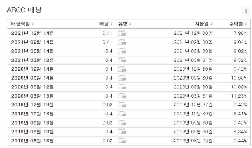Select the ex-dividend date 2020년 03월 13일
The height and width of the screenshot is (148, 252).
[33, 96]
